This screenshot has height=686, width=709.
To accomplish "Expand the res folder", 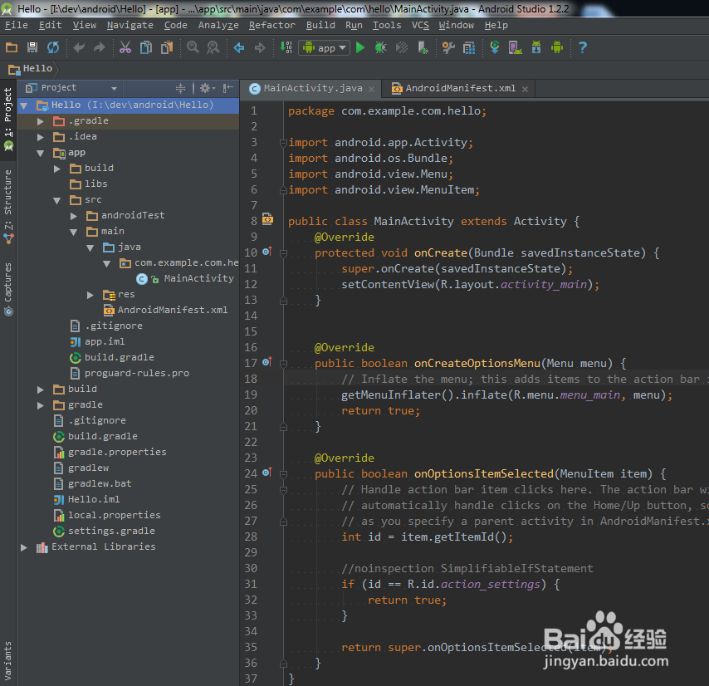I will (x=90, y=295).
